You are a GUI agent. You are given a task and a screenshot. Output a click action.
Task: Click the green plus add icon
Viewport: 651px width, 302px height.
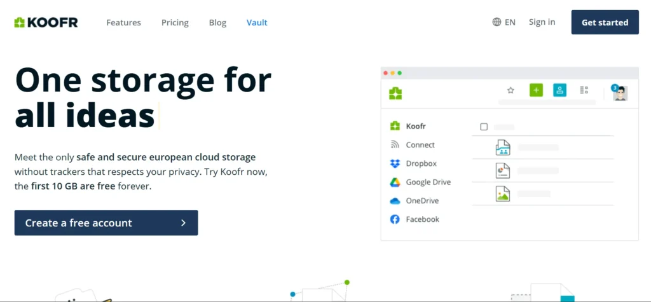point(536,90)
